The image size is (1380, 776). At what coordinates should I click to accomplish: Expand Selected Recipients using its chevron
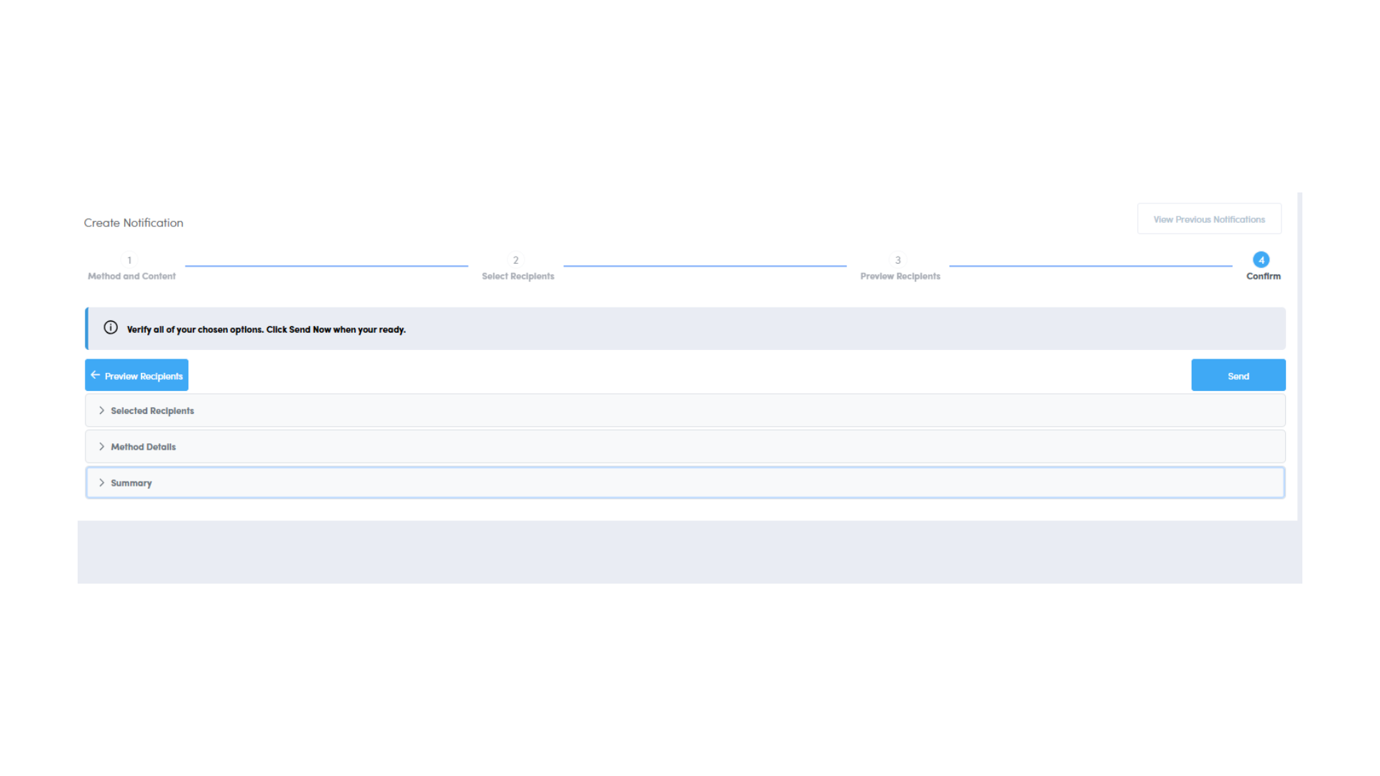[x=101, y=411]
